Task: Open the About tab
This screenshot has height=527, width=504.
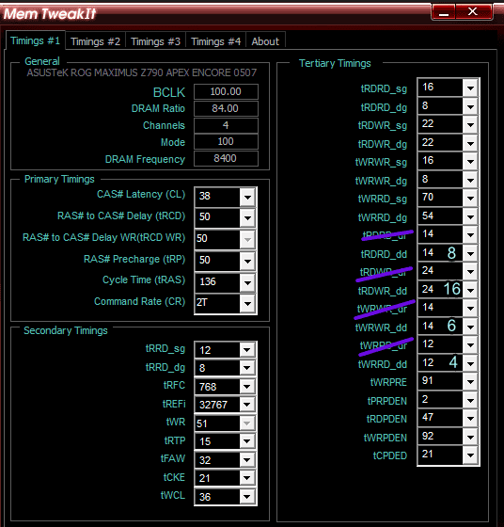Action: [265, 41]
